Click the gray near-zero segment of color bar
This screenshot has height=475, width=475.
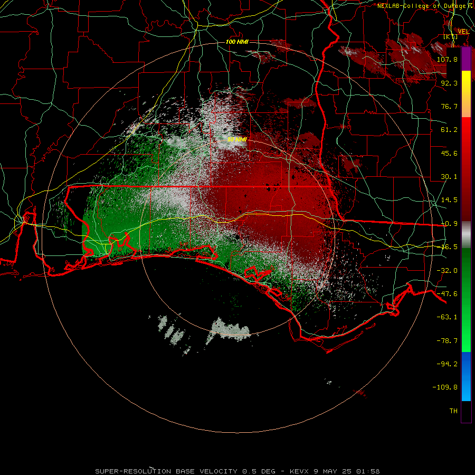point(466,235)
